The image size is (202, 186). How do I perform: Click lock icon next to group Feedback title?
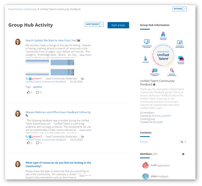154,84
